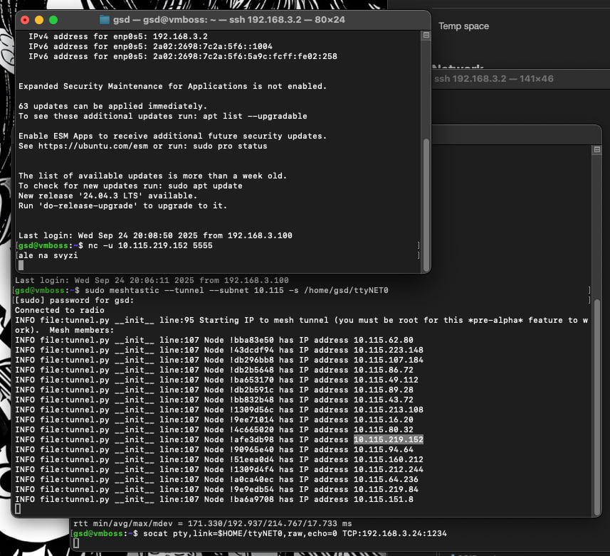The image size is (610, 556).
Task: Click the cursor in the meshtastic tunnel terminal
Action: pos(18,509)
